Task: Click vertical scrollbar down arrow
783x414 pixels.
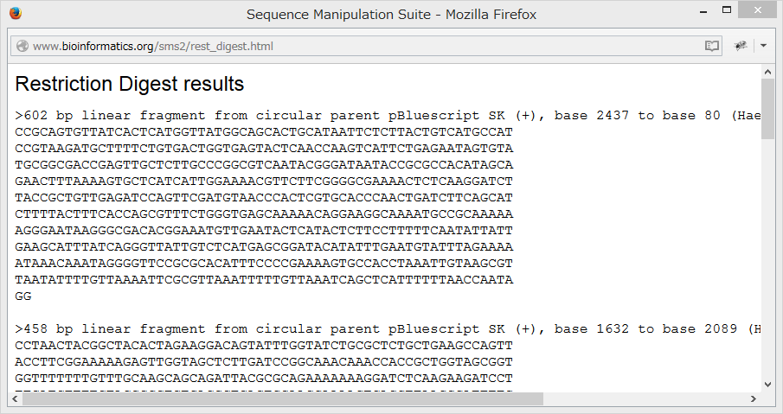Action: pos(767,384)
